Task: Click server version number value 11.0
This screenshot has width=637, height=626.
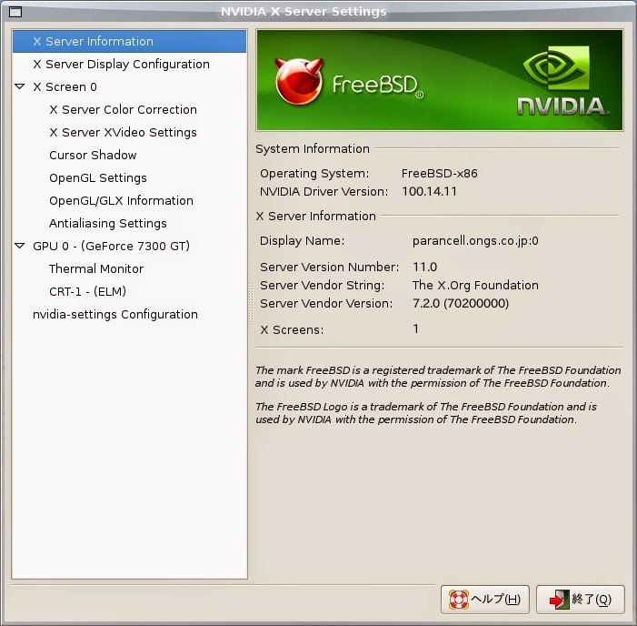Action: pos(424,267)
